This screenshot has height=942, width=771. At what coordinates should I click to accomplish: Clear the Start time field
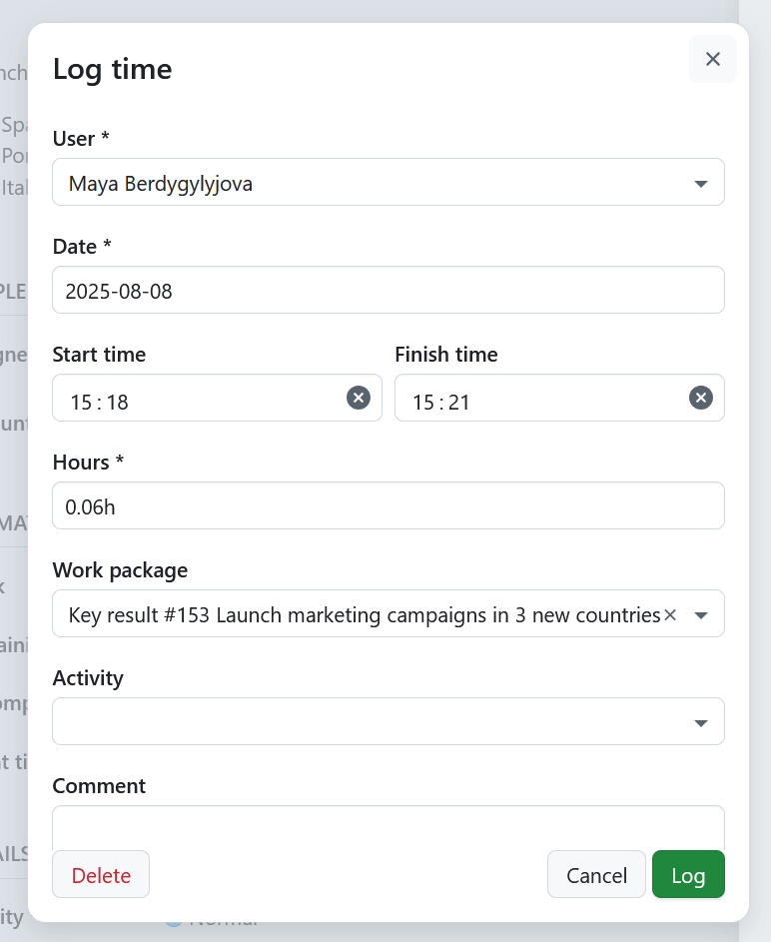pos(358,398)
